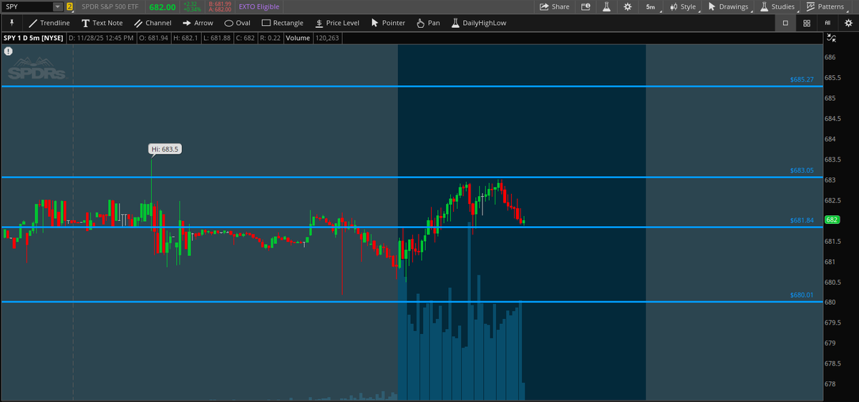859x402 pixels.
Task: Open the grid settings gear icon
Action: click(x=848, y=23)
